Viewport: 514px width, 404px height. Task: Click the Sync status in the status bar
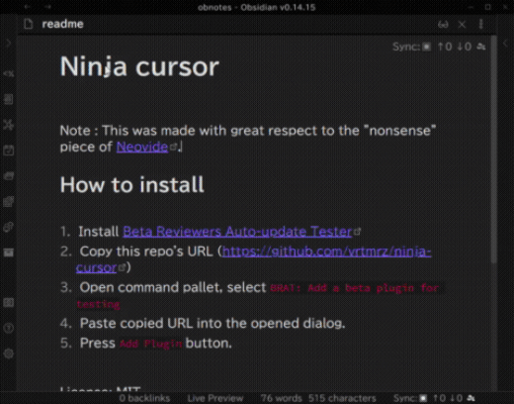[435, 398]
